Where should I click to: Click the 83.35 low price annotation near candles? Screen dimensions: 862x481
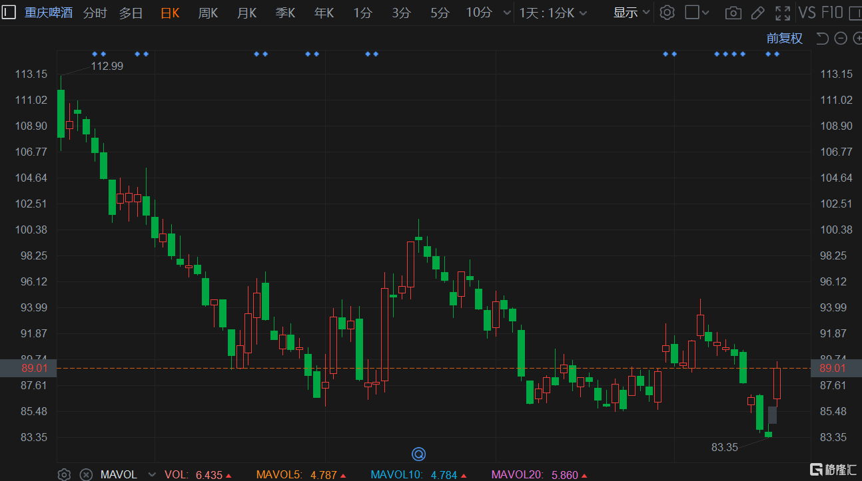[x=725, y=447]
